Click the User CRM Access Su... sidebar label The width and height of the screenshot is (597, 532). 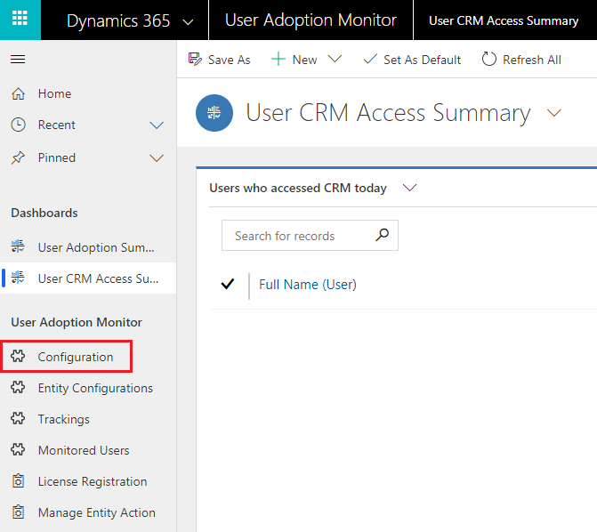pyautogui.click(x=98, y=278)
